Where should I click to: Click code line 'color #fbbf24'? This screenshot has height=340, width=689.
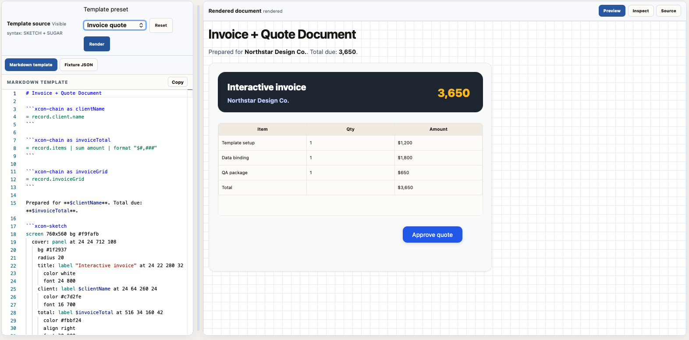pos(62,320)
